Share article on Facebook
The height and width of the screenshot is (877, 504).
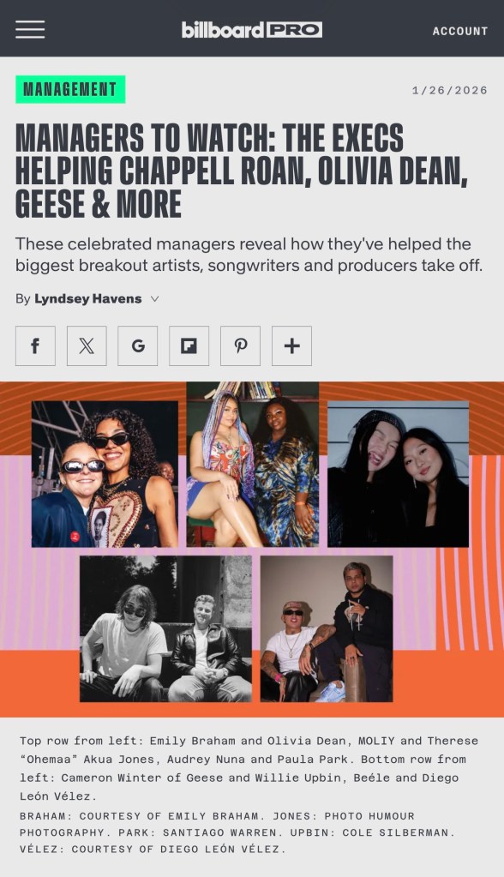pyautogui.click(x=35, y=345)
